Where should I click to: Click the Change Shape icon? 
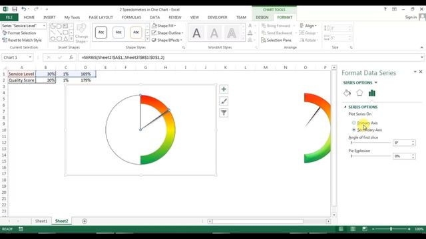pos(81,33)
